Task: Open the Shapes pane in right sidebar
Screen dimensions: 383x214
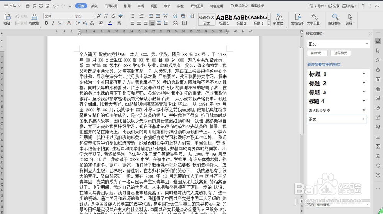Action: (378, 60)
